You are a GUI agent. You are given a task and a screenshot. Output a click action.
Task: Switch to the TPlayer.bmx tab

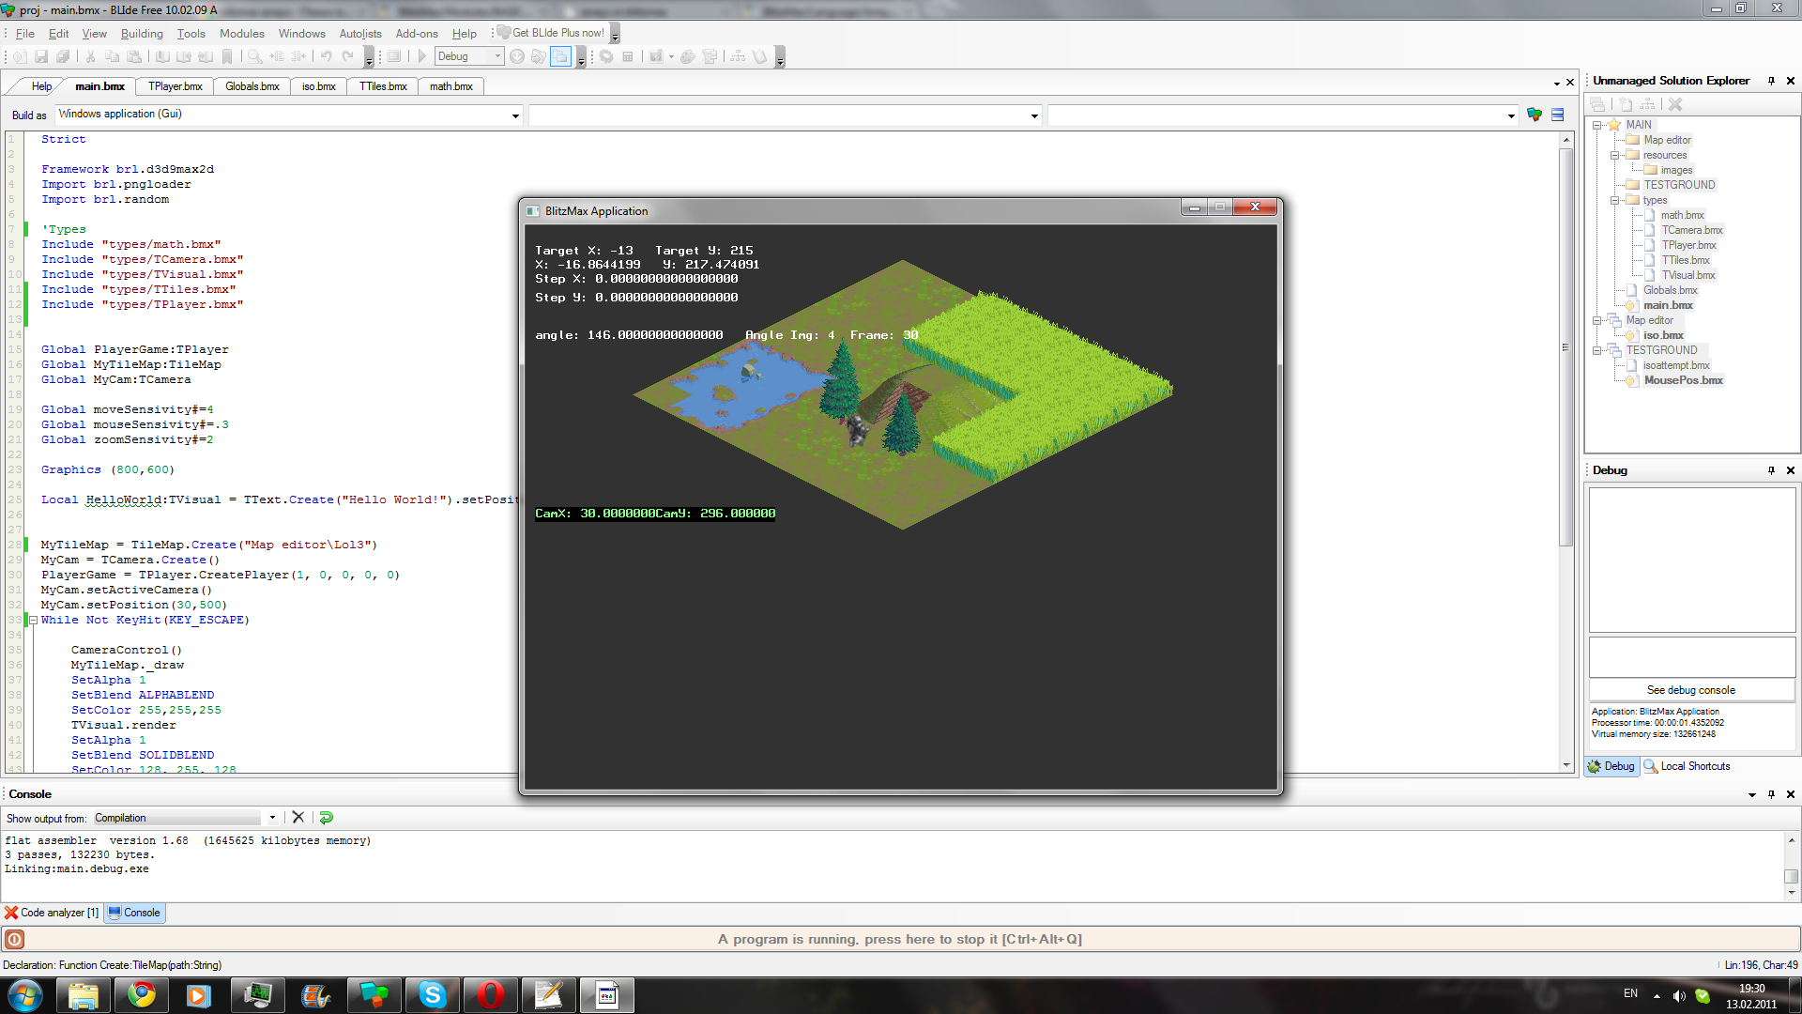point(176,86)
